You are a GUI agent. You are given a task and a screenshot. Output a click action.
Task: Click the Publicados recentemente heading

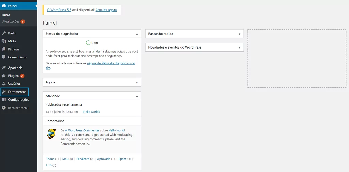click(x=64, y=104)
